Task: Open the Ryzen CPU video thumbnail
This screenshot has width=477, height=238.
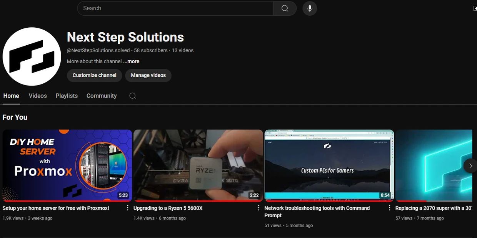Action: pos(198,165)
